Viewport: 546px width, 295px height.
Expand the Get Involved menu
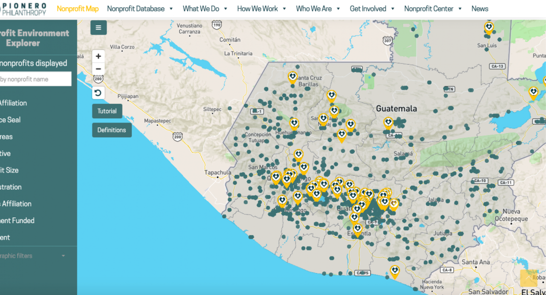pos(372,9)
